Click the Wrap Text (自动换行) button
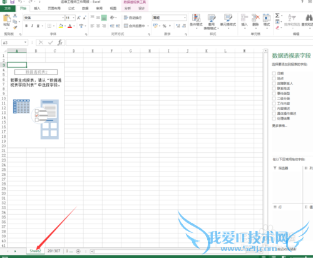 (133, 18)
